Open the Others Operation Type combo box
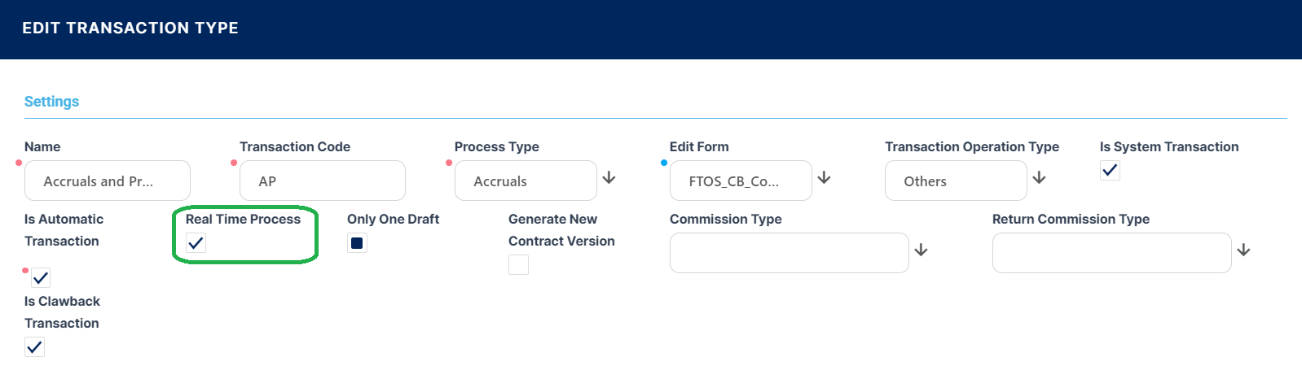1302x370 pixels. click(955, 181)
